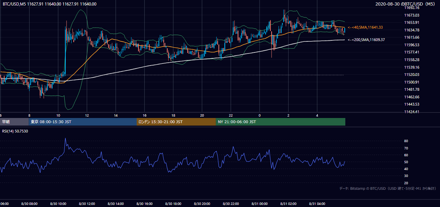Click the BTC/USD,M5 OHLC header text
This screenshot has width=440, height=207.
[50, 4]
